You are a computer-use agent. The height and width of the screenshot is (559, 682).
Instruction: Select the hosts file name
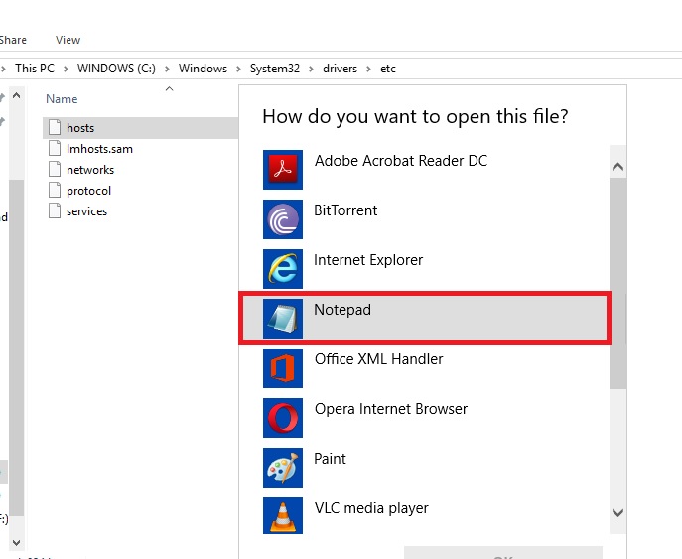tap(80, 128)
